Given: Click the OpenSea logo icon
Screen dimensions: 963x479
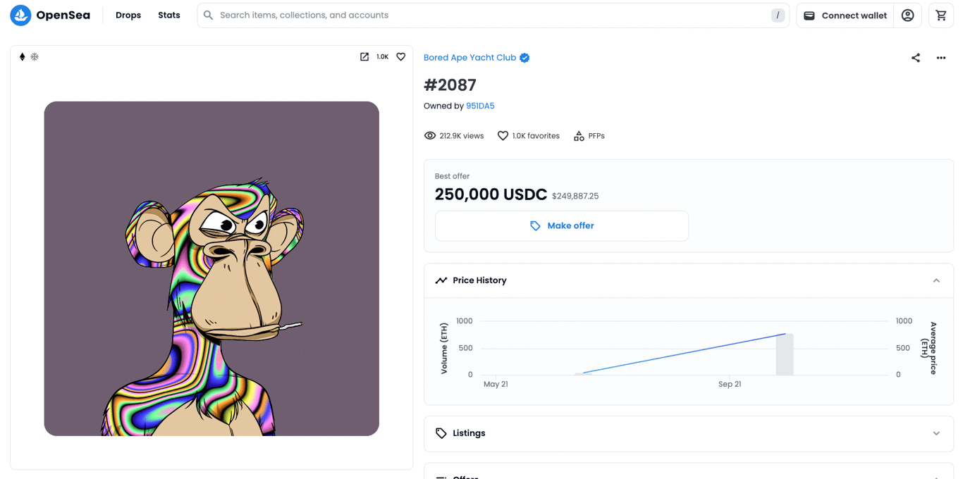Looking at the screenshot, I should [x=20, y=15].
